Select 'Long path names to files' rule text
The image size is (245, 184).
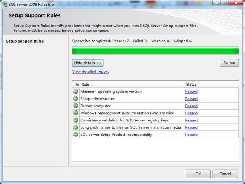pos(131,127)
